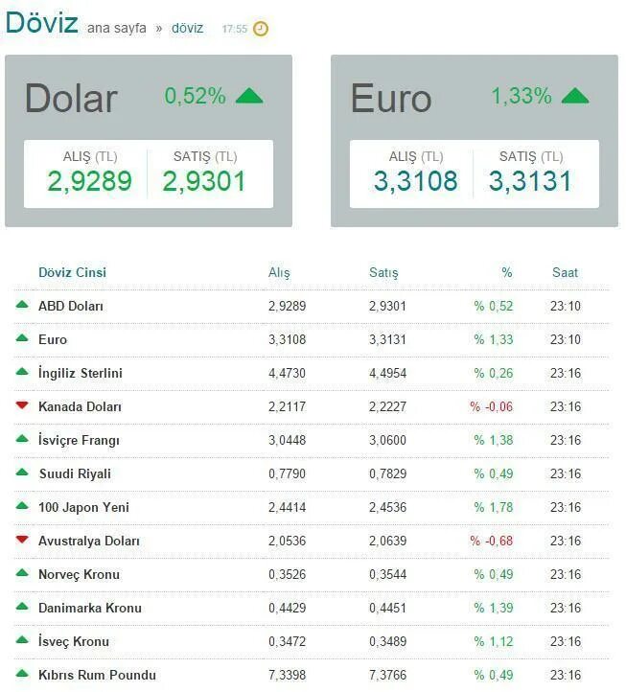The image size is (626, 692).
Task: Click the green arrow next to Kıbrıs Rum Poundu
Action: (x=22, y=674)
